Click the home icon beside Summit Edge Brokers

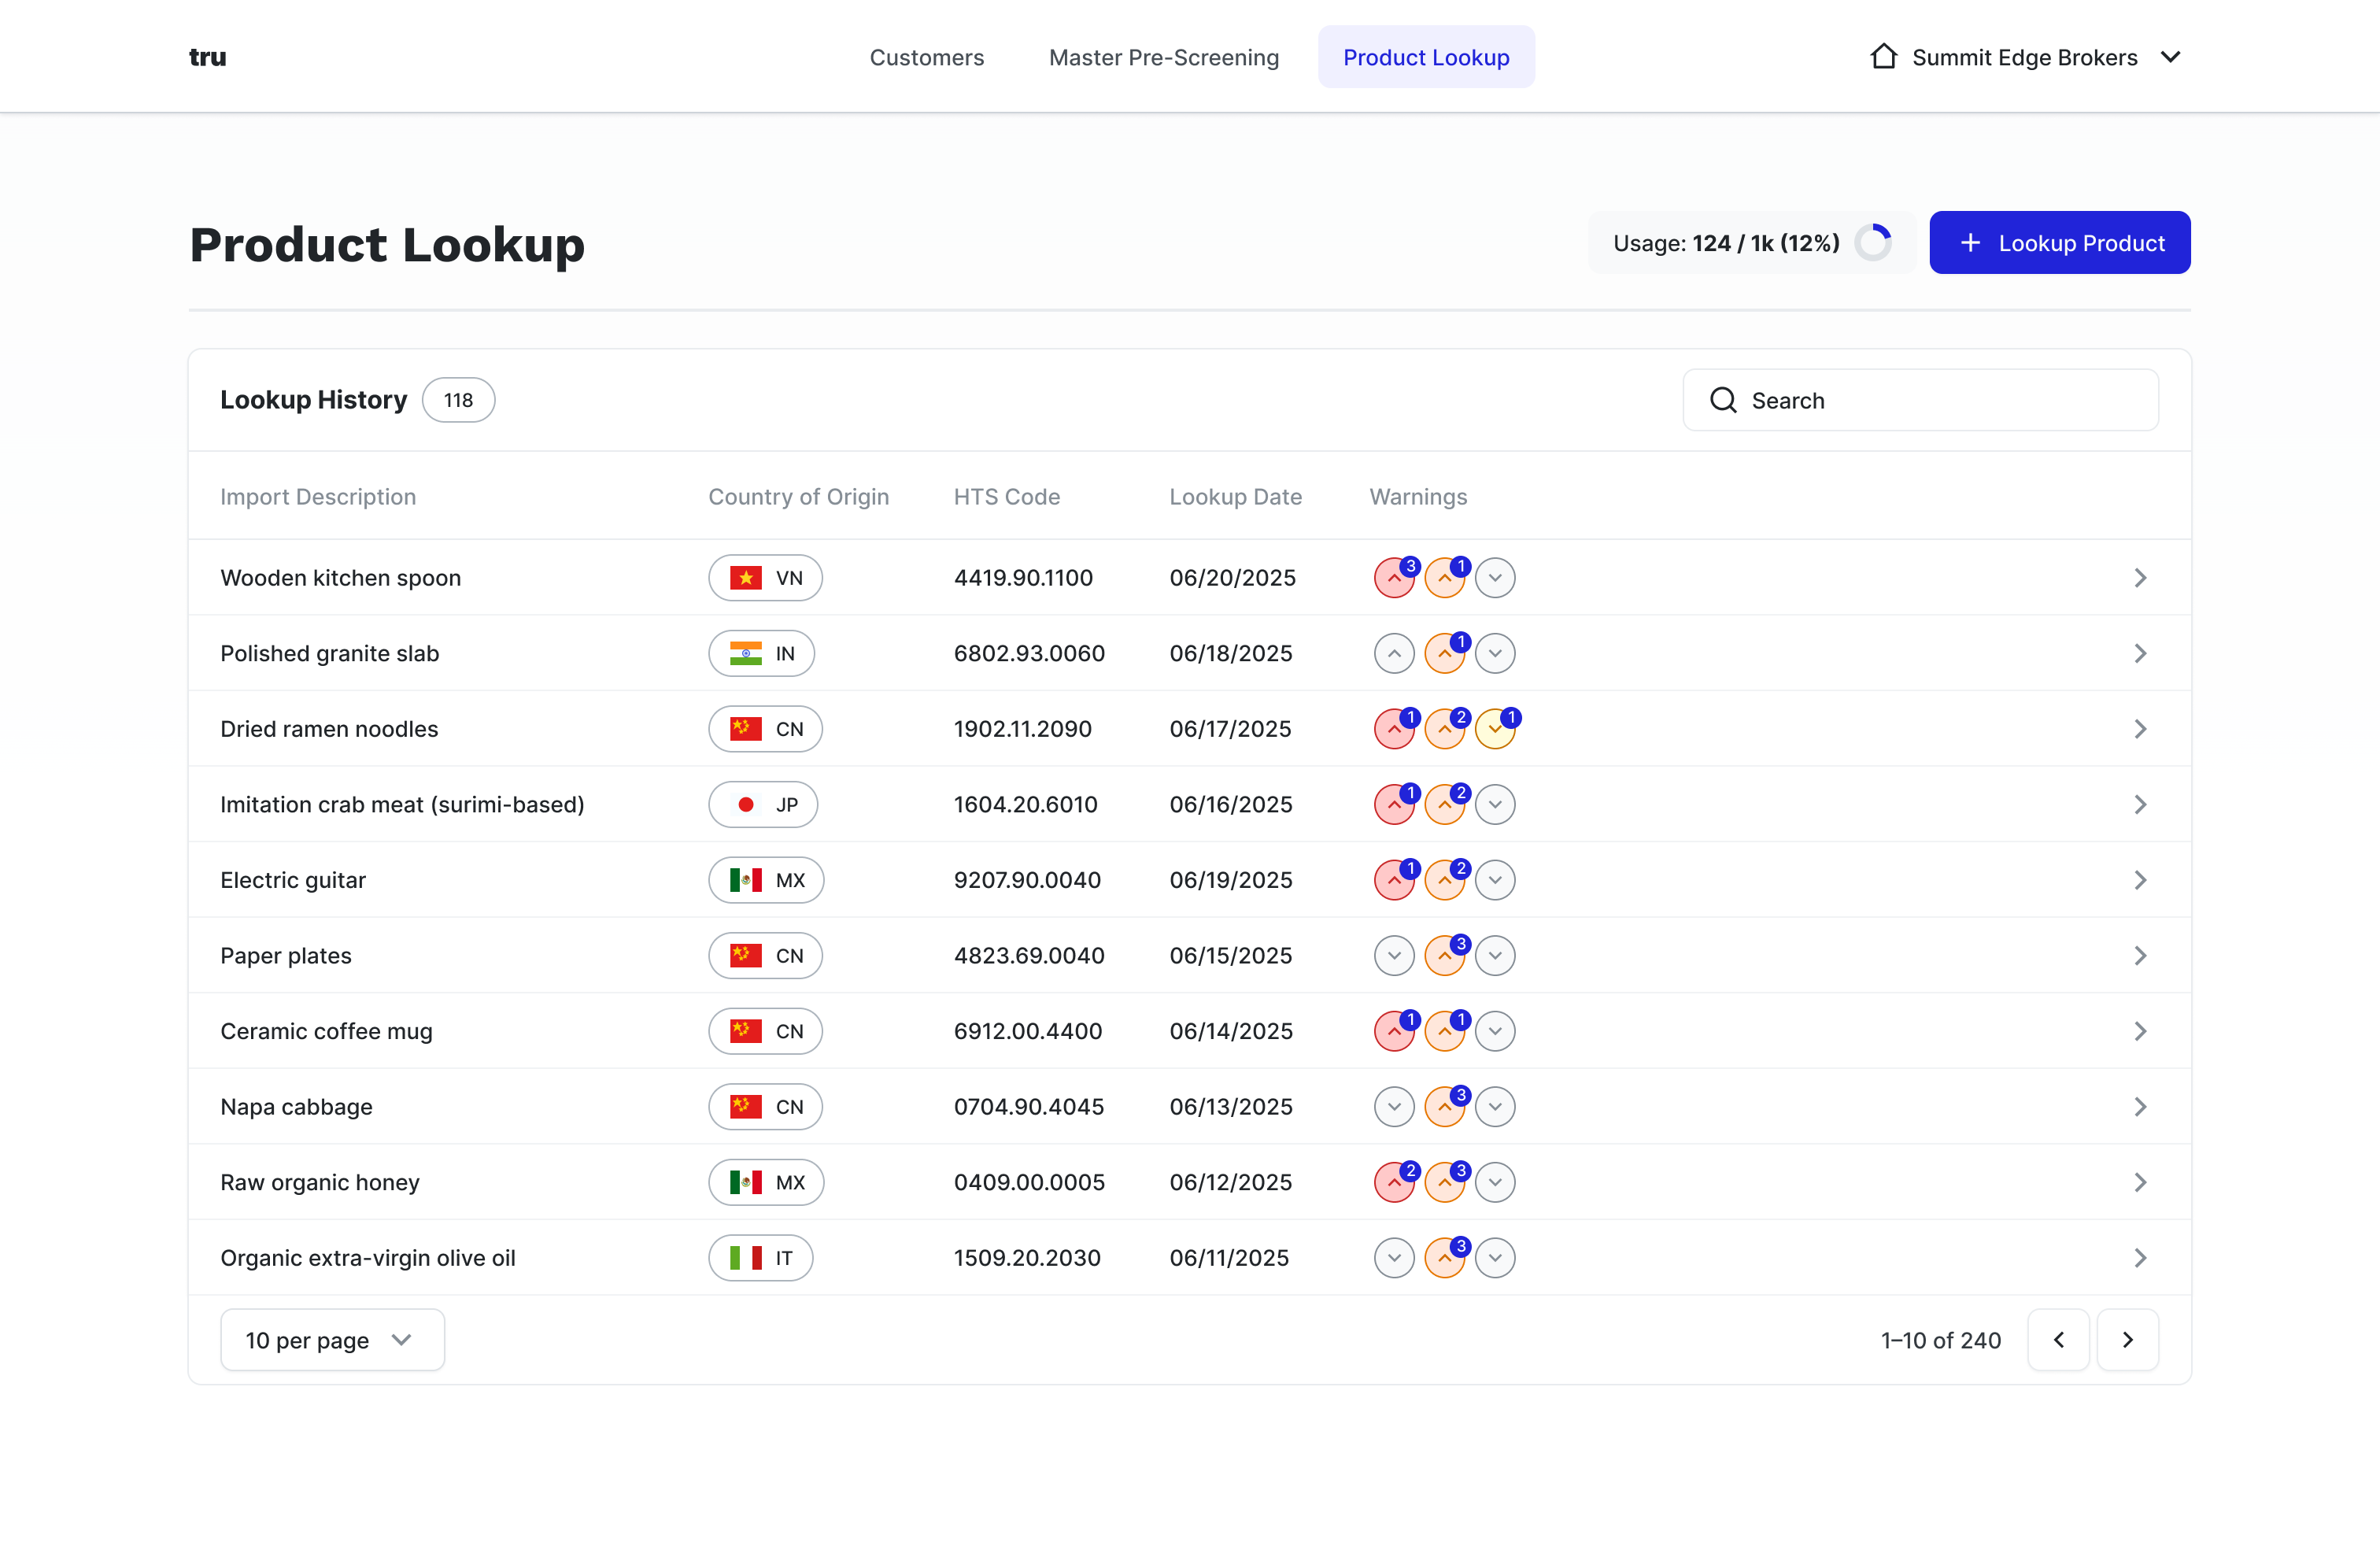[1883, 57]
